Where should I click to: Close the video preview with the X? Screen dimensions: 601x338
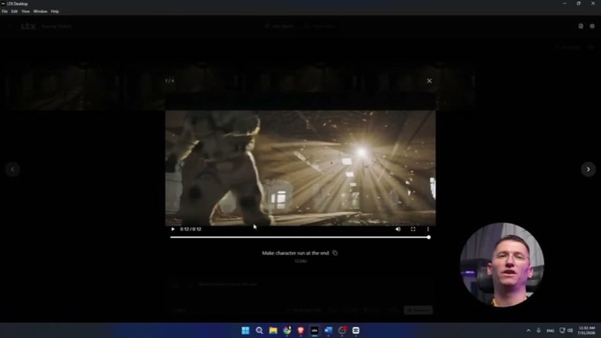(429, 81)
